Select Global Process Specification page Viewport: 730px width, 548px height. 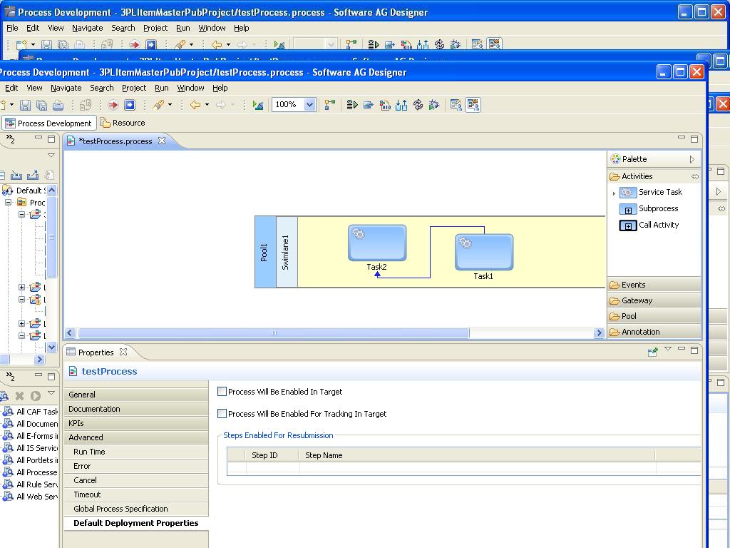click(136, 509)
